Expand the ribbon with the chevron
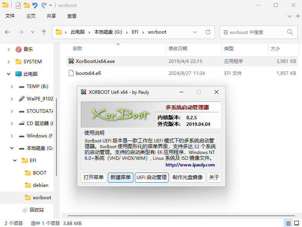The height and width of the screenshot is (227, 302). 290,16
